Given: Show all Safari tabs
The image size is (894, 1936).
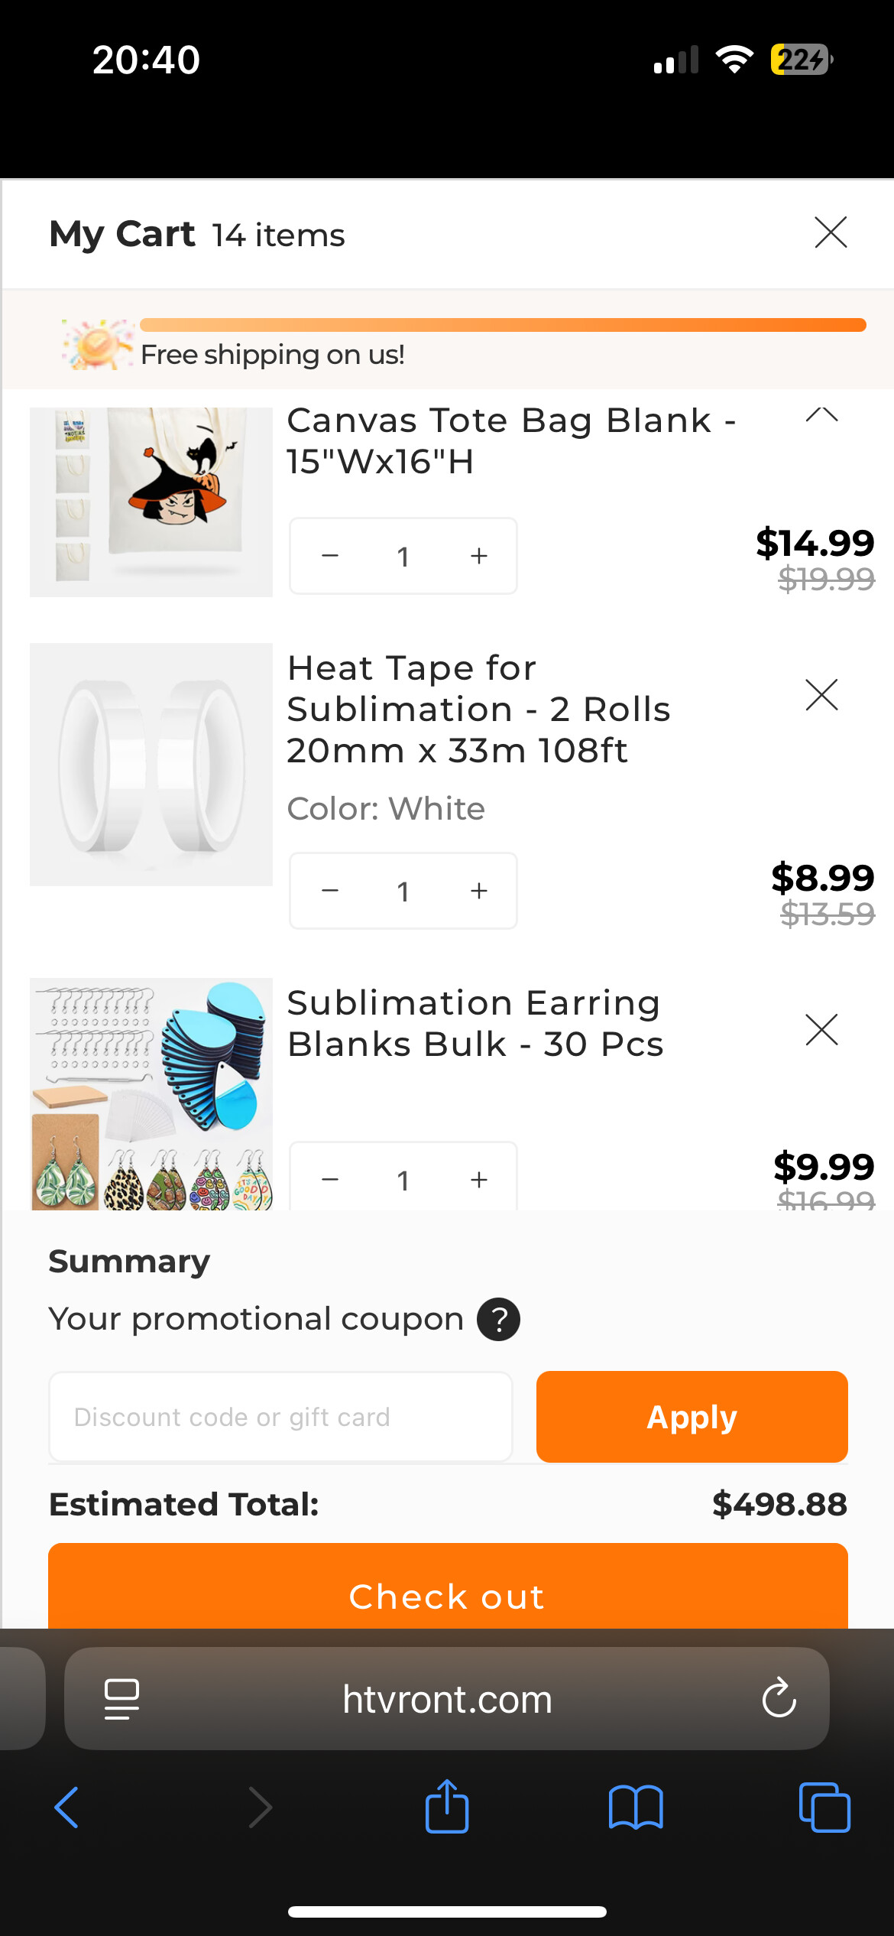Looking at the screenshot, I should click(824, 1808).
